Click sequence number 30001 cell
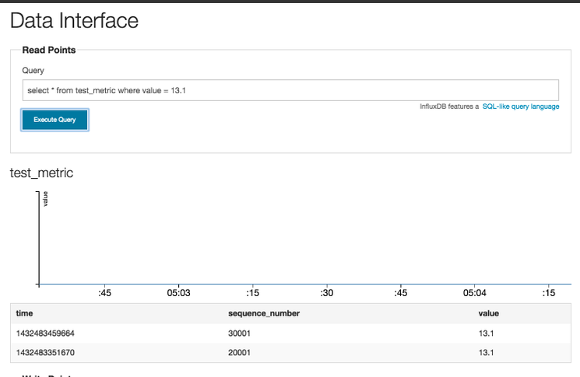Image resolution: width=580 pixels, height=377 pixels. pos(239,333)
